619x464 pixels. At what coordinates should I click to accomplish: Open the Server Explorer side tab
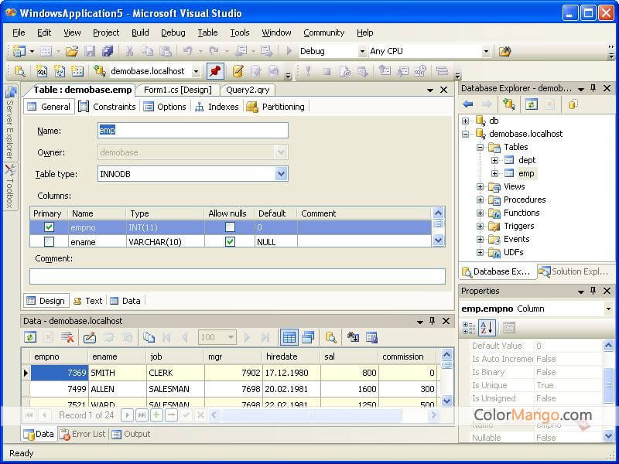tap(10, 122)
